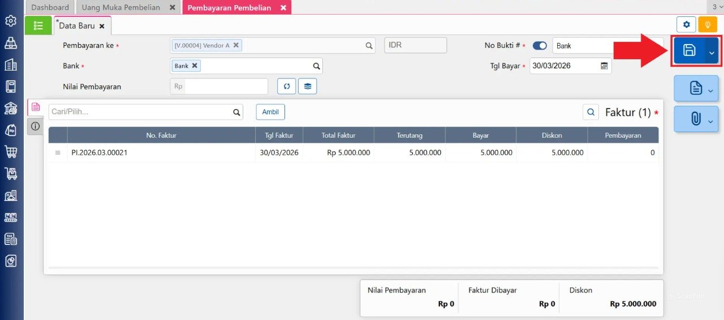Click the Pembayaran column header
724x320 pixels.
(x=623, y=135)
